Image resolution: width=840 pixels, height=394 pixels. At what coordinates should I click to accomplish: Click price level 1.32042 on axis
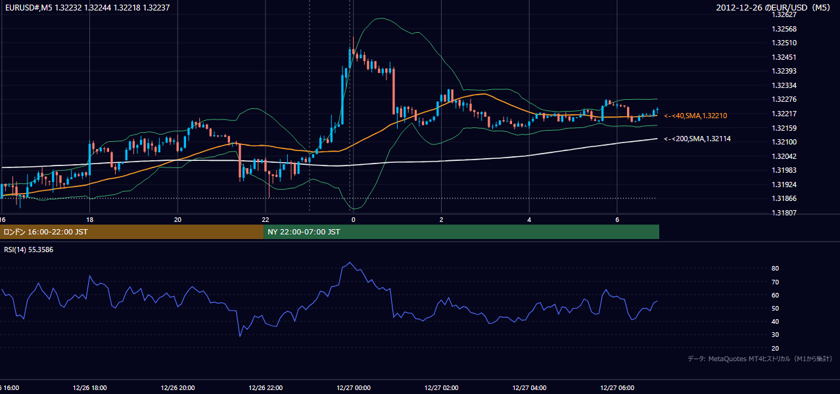pos(783,156)
